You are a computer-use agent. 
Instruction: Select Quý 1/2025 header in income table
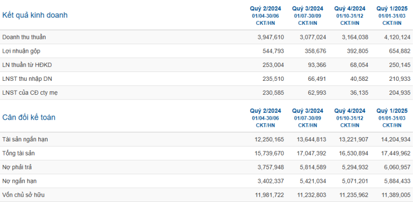coord(392,9)
